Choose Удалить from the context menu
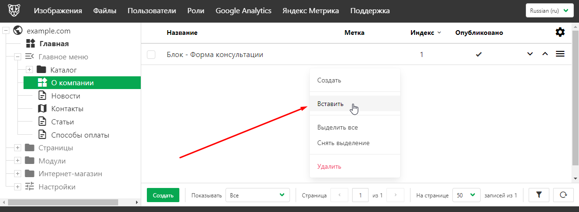 (329, 166)
